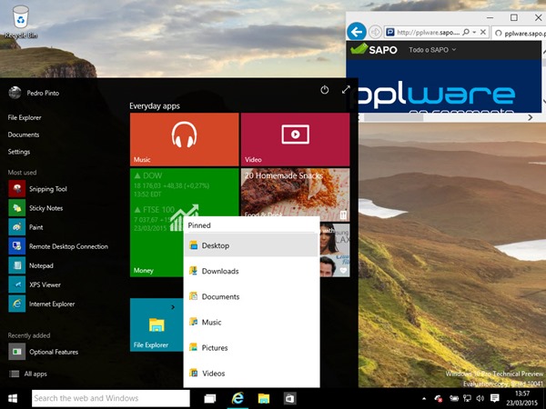Click the power button in Start menu
The image size is (546, 409).
click(x=325, y=90)
